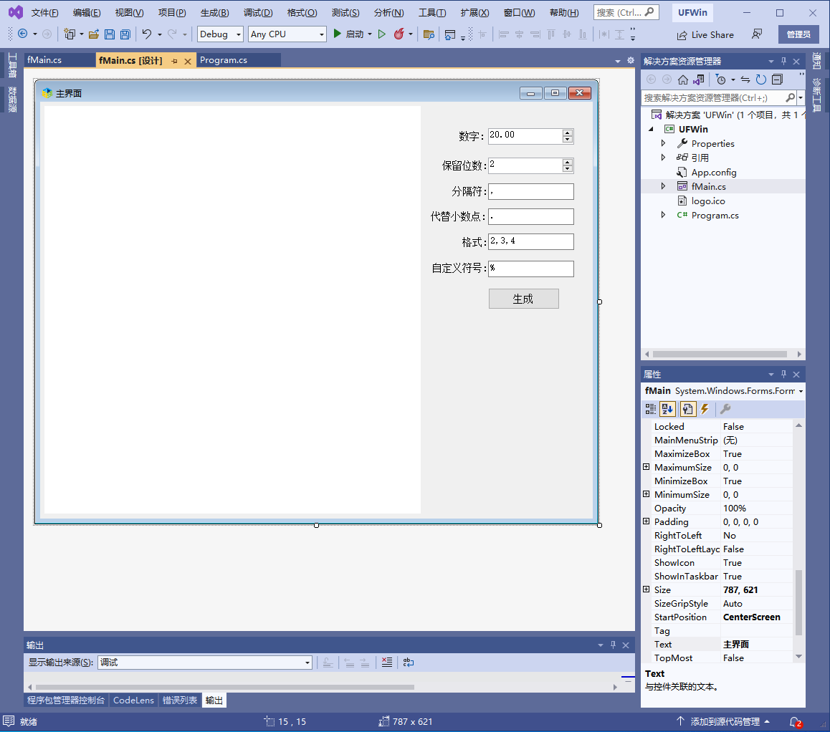
Task: Switch to the CodeLens tab
Action: click(x=133, y=700)
